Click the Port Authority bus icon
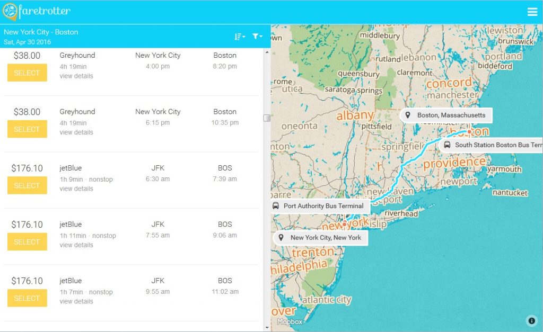The height and width of the screenshot is (332, 543). [276, 206]
